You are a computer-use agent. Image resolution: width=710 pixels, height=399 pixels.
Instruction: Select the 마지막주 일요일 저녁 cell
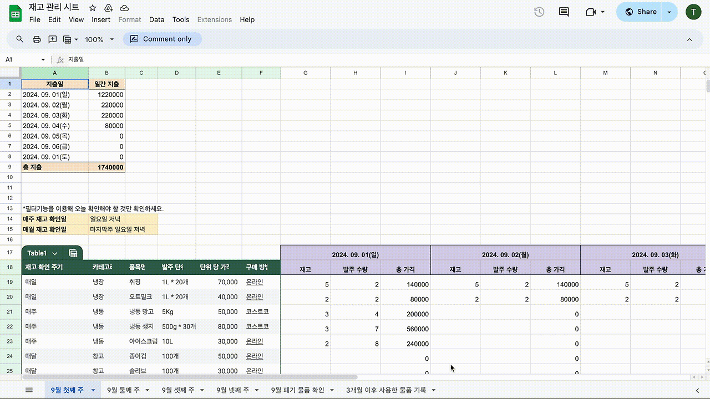123,229
